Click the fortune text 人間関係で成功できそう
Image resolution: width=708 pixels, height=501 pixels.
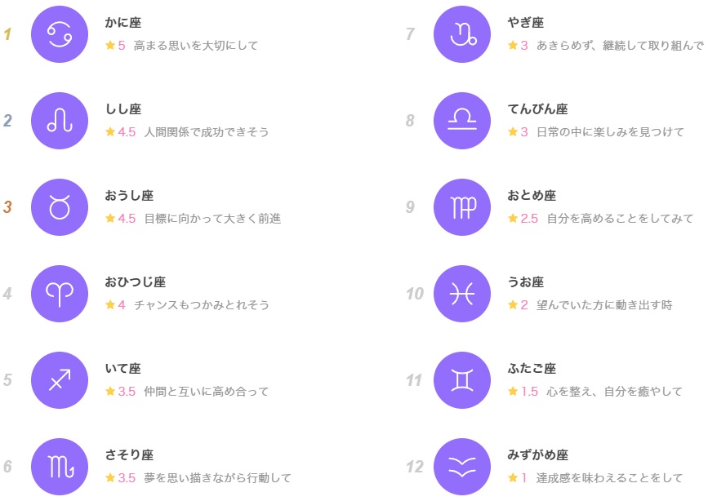[x=207, y=132]
